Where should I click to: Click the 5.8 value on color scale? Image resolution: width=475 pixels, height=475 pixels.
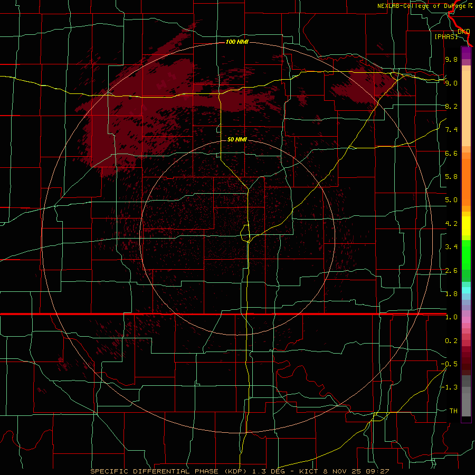click(451, 177)
